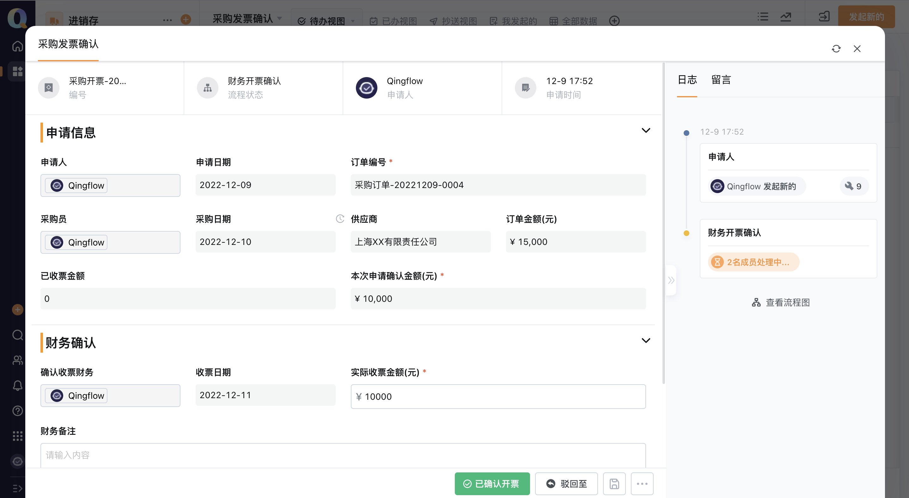Open help question mark icon in sidebar
909x498 pixels.
(18, 411)
